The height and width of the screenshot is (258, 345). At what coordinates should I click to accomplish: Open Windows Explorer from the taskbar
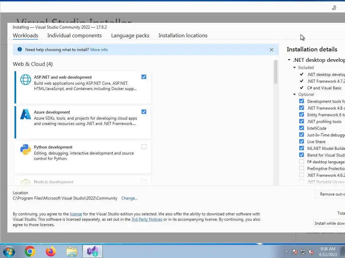coord(72,252)
